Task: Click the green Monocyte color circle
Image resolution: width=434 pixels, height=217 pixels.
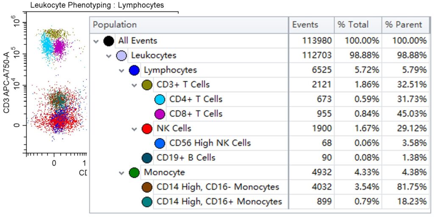Action: [x=135, y=173]
